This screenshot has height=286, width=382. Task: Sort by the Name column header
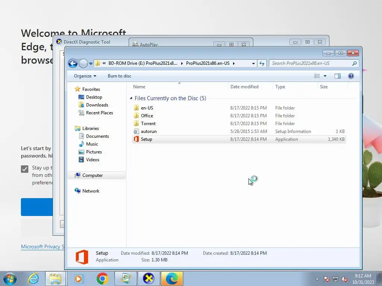coord(139,86)
